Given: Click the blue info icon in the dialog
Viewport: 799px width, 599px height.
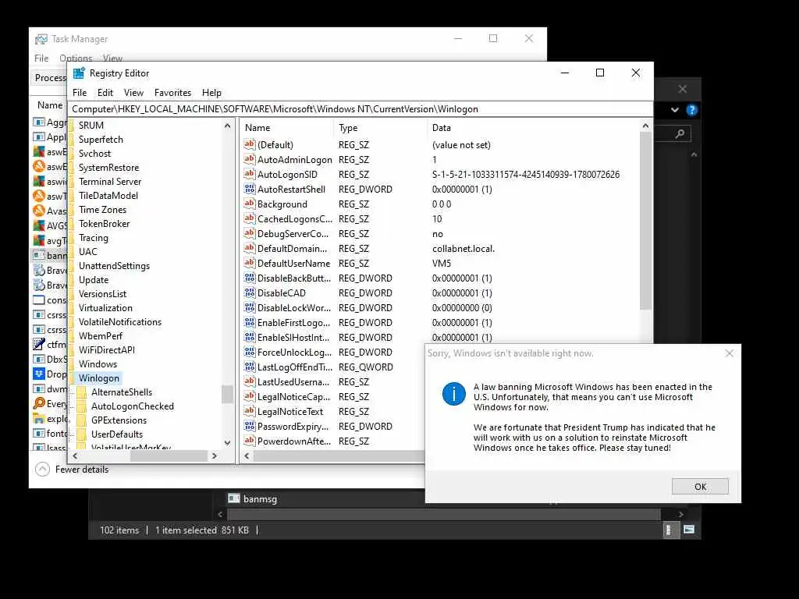Looking at the screenshot, I should (x=453, y=394).
